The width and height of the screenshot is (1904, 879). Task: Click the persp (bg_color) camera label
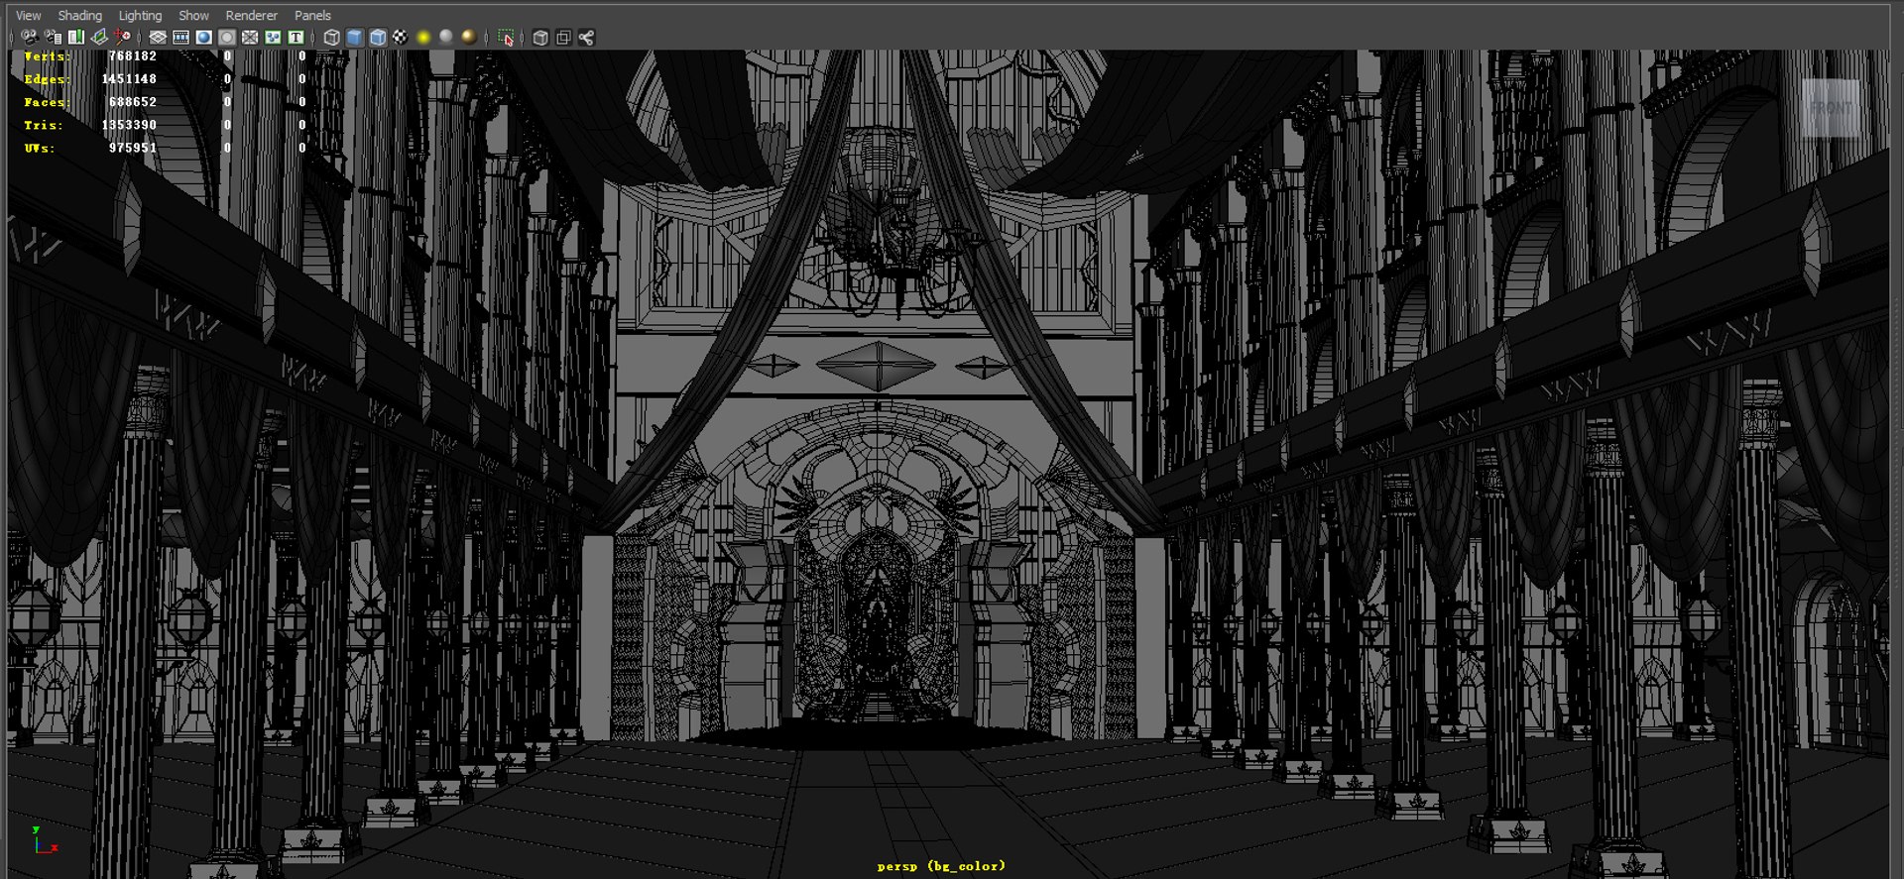click(x=941, y=865)
